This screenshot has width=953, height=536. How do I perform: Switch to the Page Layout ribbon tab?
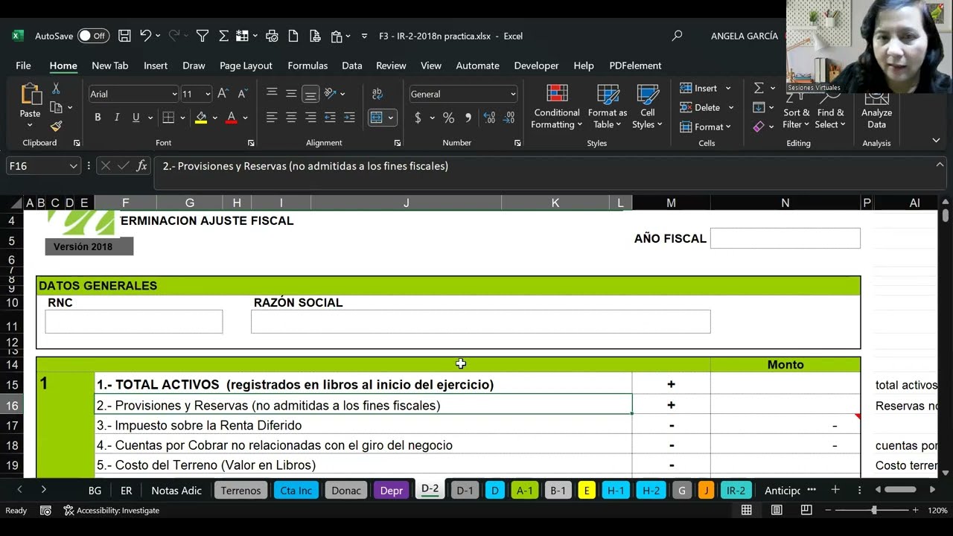246,66
